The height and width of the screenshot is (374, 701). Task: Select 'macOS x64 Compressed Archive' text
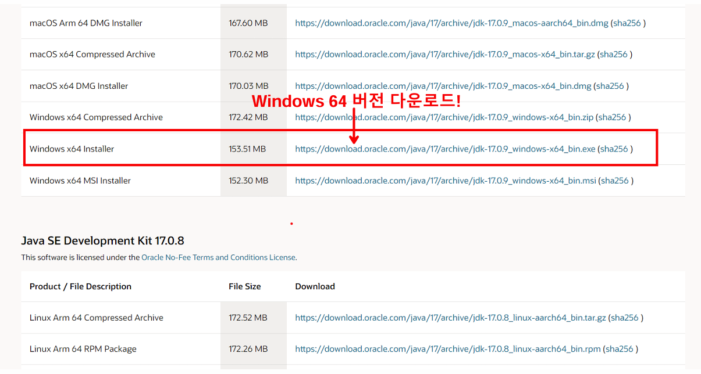(92, 55)
